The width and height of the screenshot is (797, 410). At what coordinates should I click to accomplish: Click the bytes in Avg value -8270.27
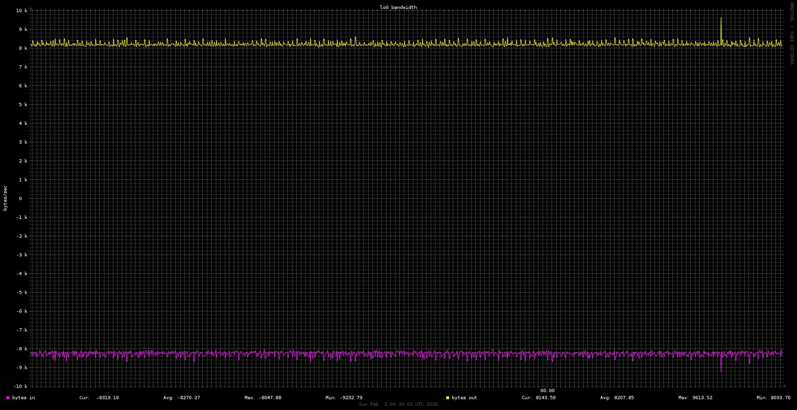189,398
